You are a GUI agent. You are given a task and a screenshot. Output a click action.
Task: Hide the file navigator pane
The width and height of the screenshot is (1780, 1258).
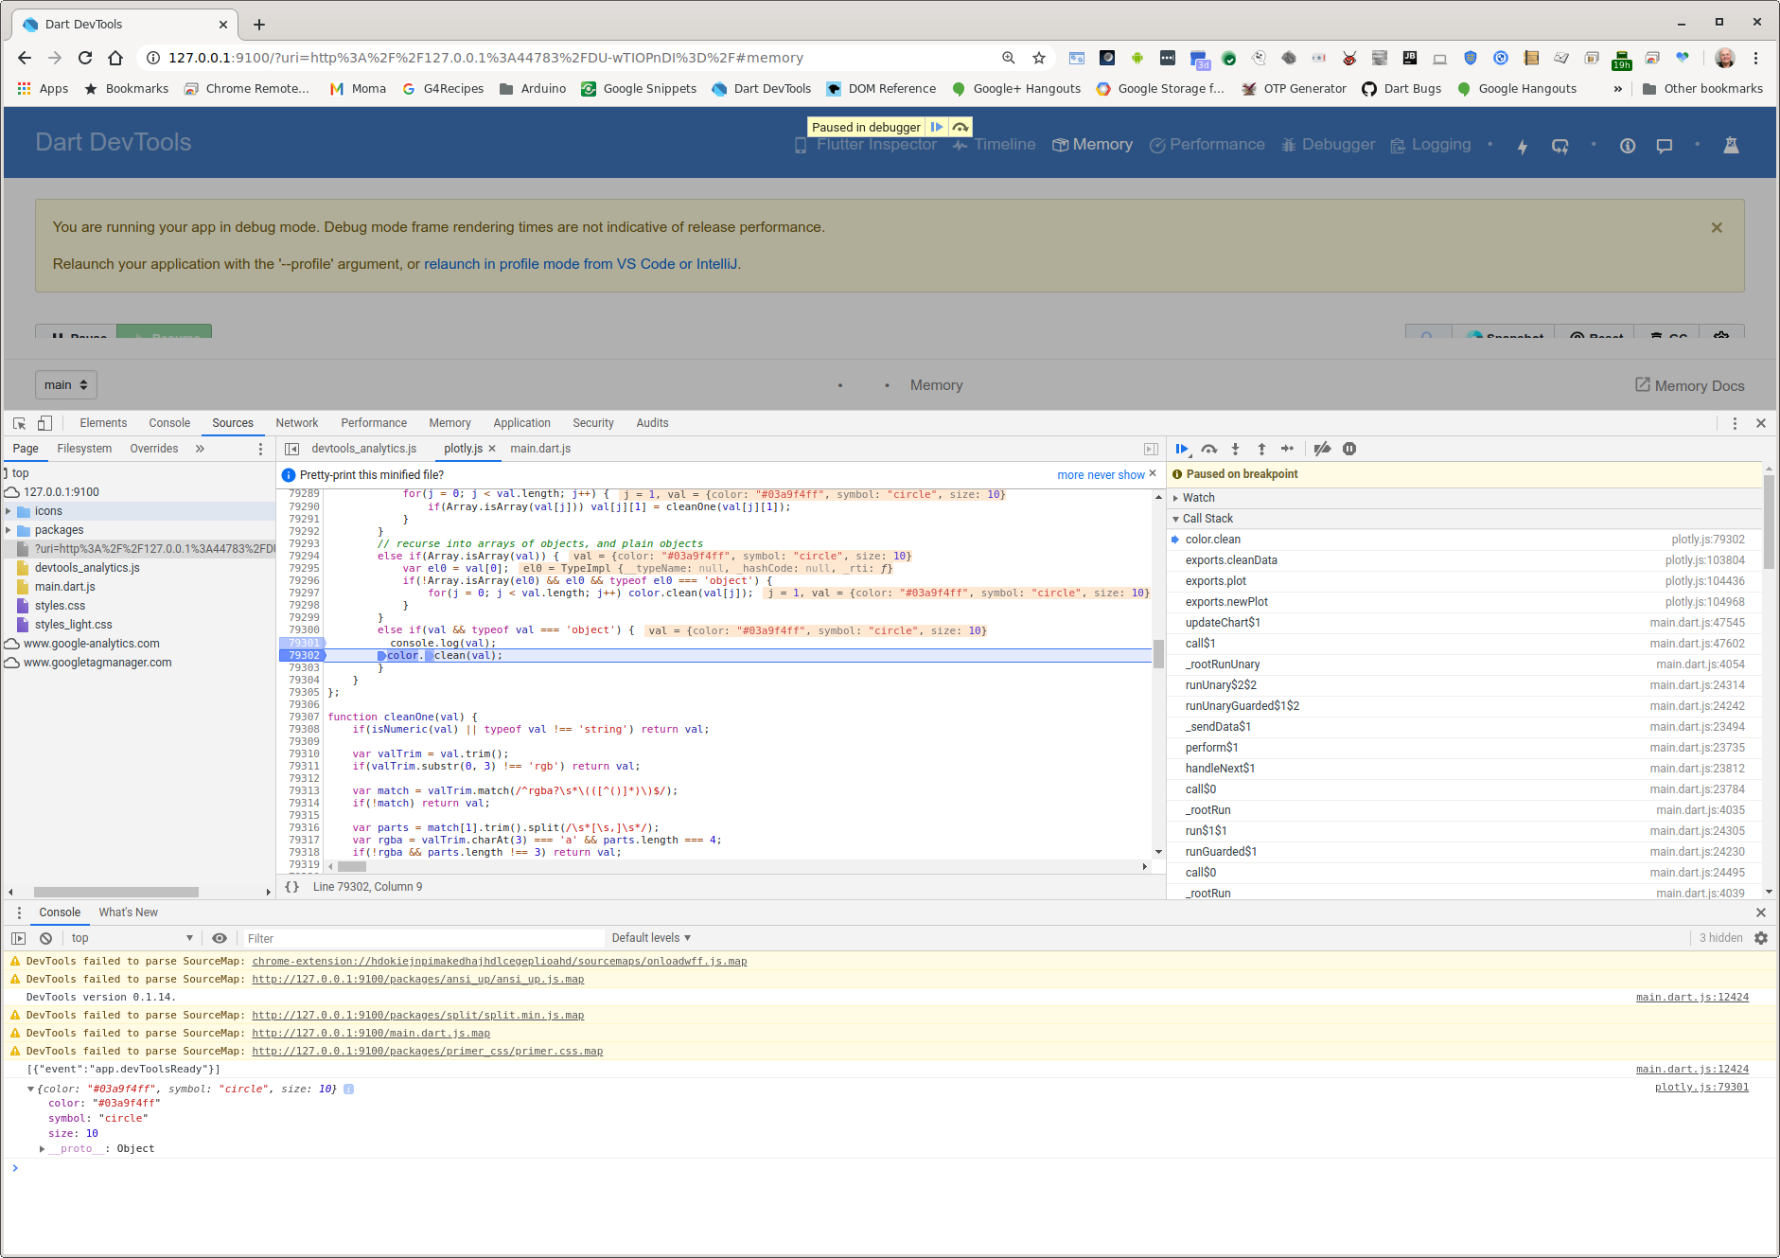click(292, 449)
